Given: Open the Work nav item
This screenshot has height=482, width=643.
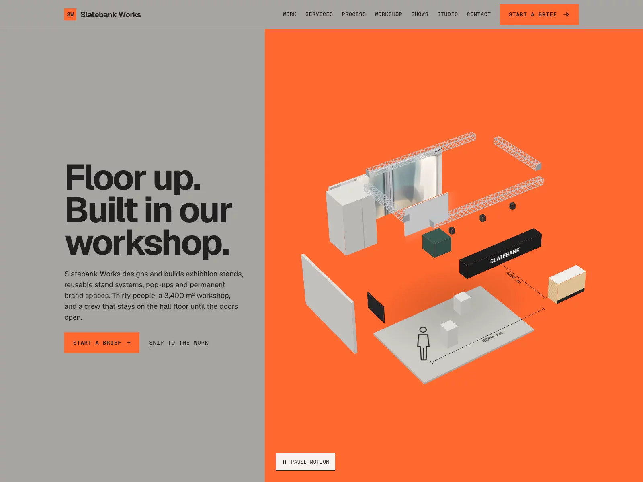Looking at the screenshot, I should (x=289, y=14).
